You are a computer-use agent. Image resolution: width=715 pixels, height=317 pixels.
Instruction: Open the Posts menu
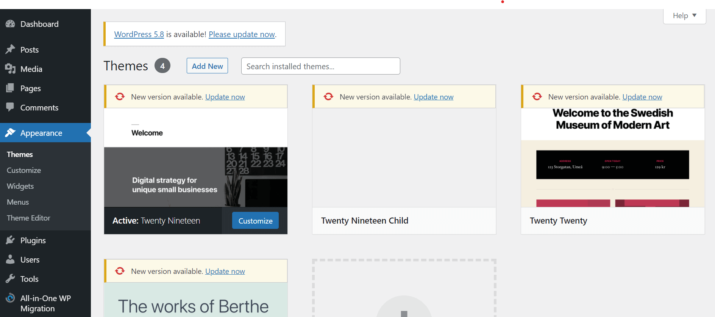[x=45, y=50]
